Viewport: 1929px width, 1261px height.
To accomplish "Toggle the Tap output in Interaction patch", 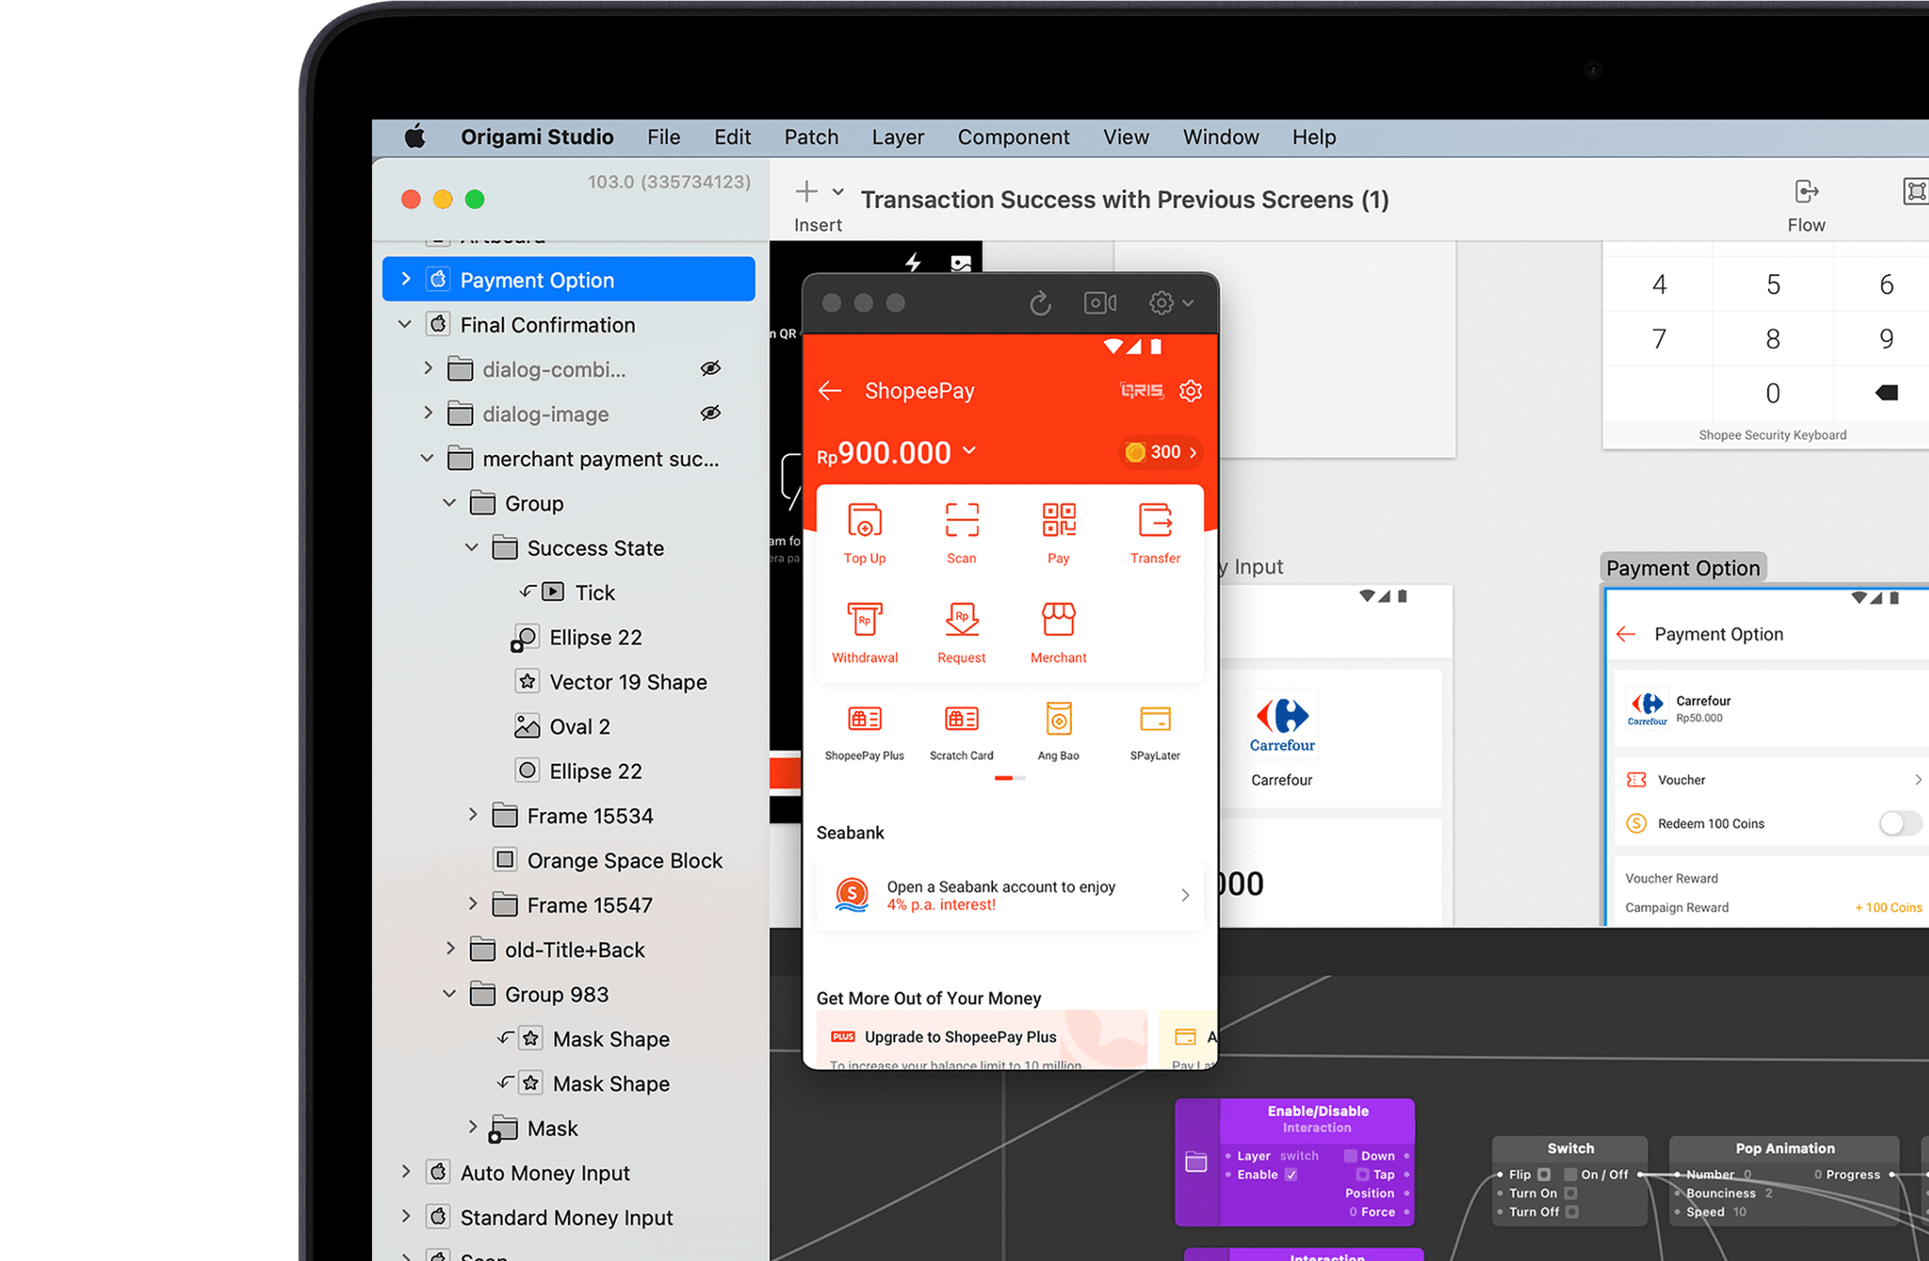I will click(1362, 1174).
